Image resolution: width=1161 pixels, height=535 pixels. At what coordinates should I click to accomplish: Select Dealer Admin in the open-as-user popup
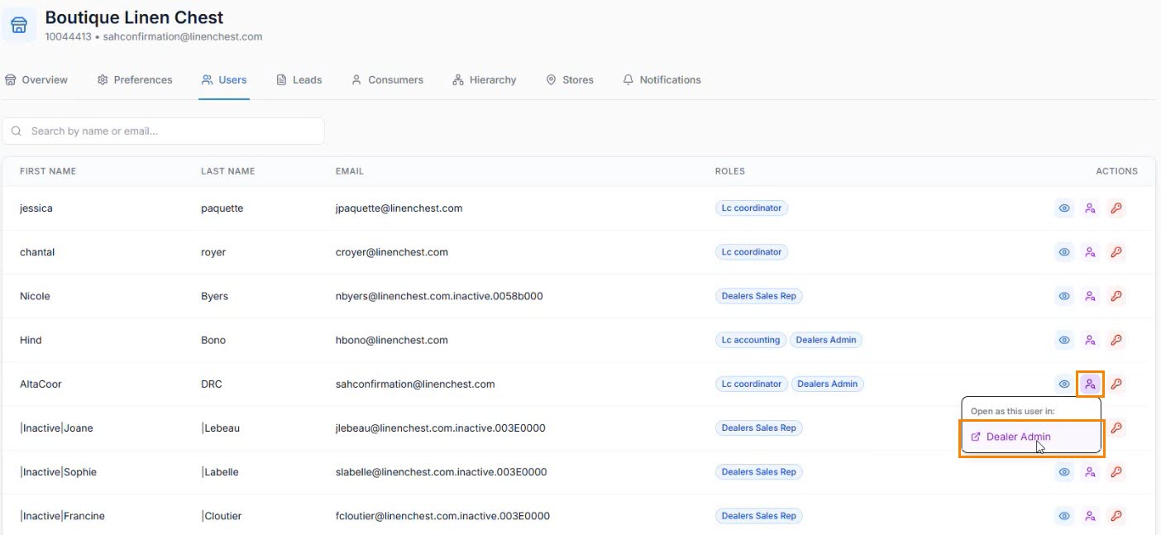[x=1017, y=437]
